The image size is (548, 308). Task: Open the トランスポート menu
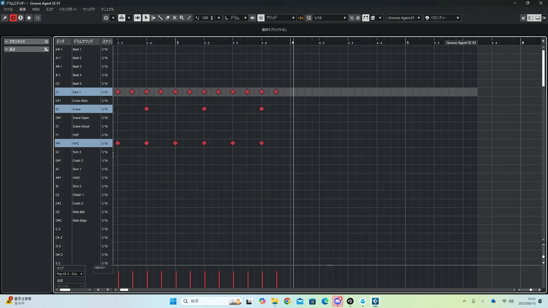point(68,9)
